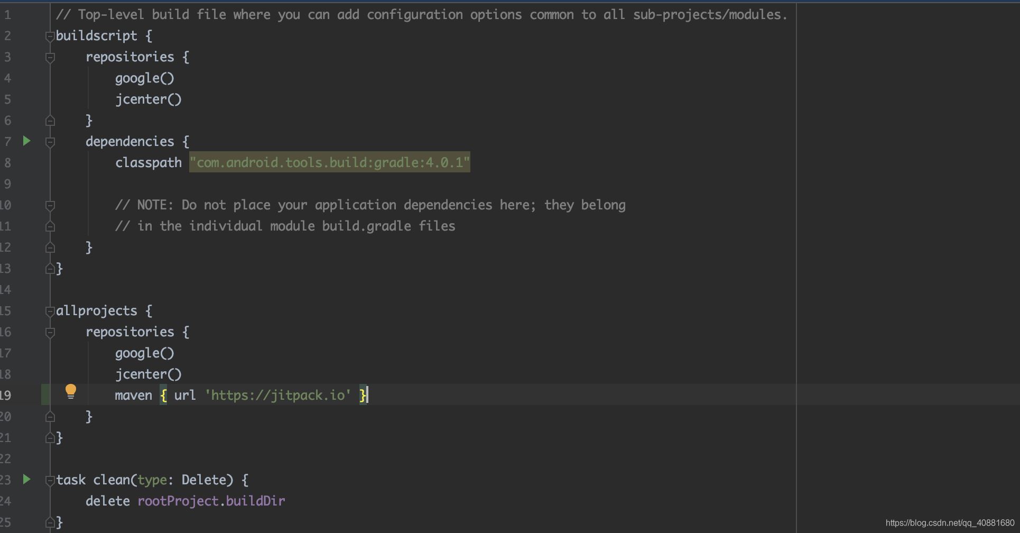This screenshot has height=533, width=1020.
Task: Collapse the task clean block
Action: click(50, 481)
